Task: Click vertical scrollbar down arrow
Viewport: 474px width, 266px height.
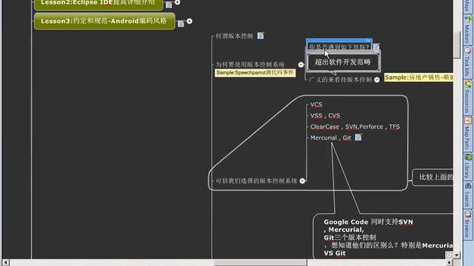Action: coord(457,255)
